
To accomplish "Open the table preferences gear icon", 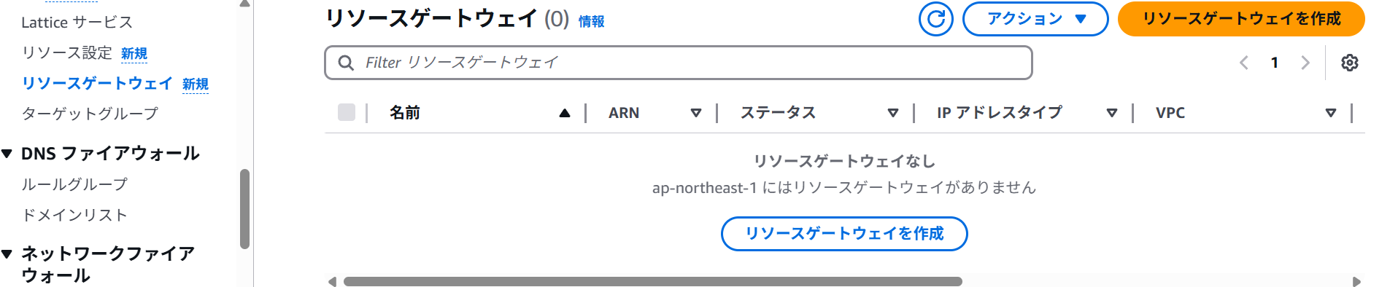I will 1350,63.
